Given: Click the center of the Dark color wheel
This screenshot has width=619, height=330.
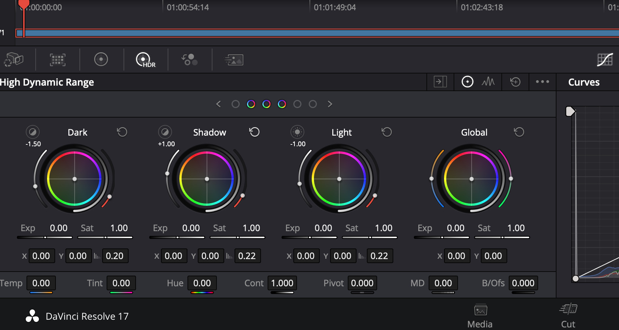Looking at the screenshot, I should pos(75,179).
